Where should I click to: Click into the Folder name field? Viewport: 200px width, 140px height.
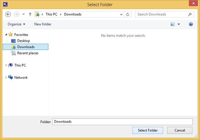tap(122, 122)
